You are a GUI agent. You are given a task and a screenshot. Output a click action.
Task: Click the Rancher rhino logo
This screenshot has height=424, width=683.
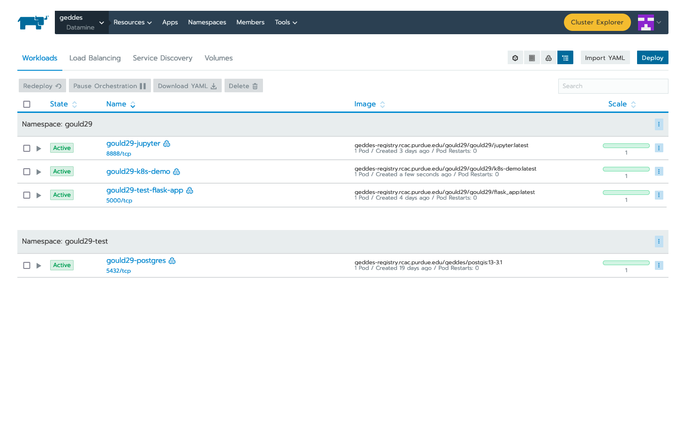[x=32, y=22]
